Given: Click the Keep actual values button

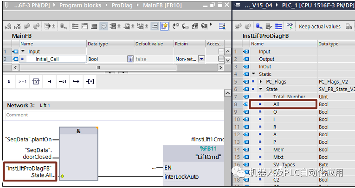Looking at the screenshot, I should pos(320,27).
